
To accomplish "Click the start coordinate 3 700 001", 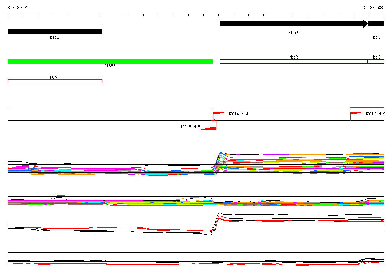I will coord(18,8).
